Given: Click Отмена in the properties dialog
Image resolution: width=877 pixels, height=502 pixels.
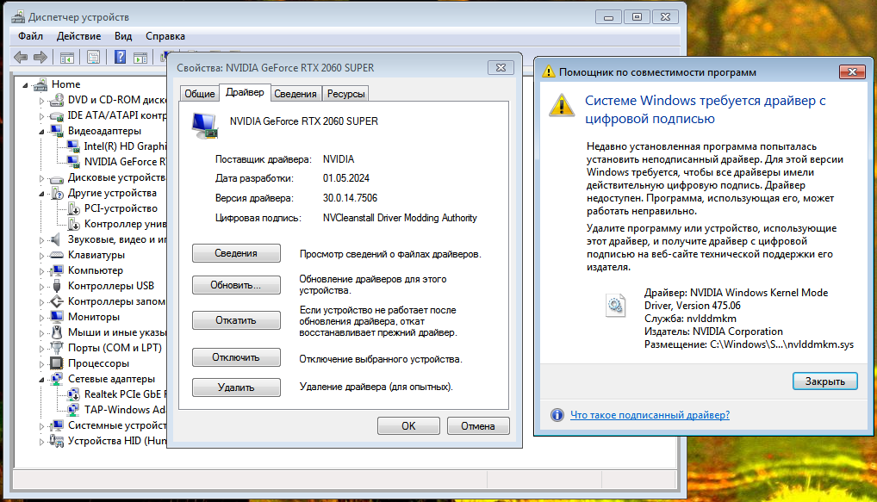Looking at the screenshot, I should click(x=477, y=426).
